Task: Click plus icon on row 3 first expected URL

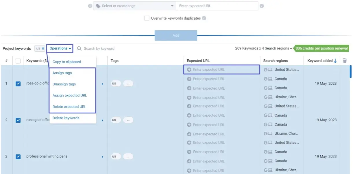Action: tap(189, 143)
